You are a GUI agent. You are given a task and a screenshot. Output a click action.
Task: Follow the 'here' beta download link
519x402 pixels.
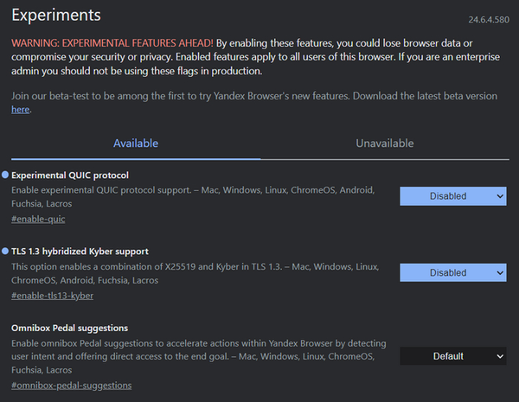21,110
